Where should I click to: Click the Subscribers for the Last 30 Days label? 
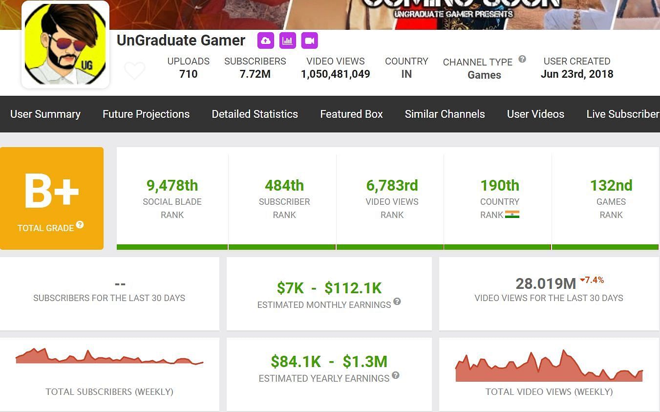(x=109, y=298)
